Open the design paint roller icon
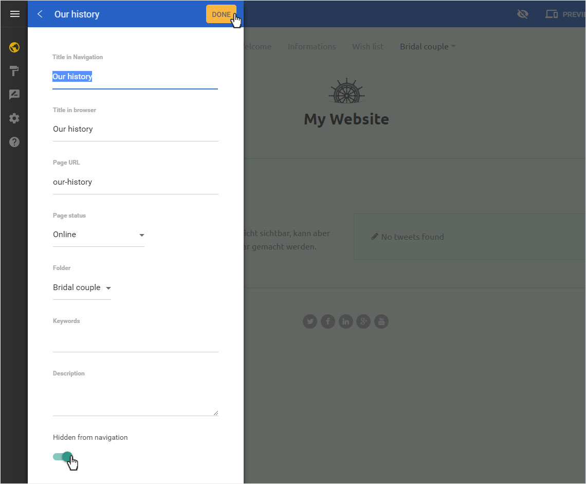The height and width of the screenshot is (484, 586). pos(14,71)
